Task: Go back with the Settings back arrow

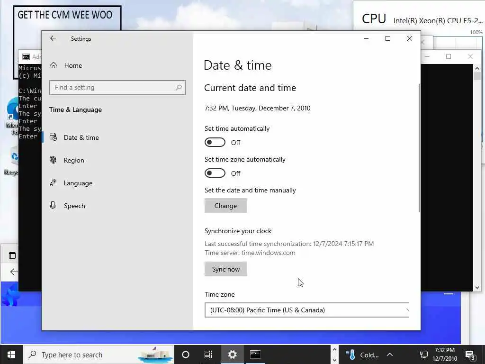Action: (x=53, y=38)
